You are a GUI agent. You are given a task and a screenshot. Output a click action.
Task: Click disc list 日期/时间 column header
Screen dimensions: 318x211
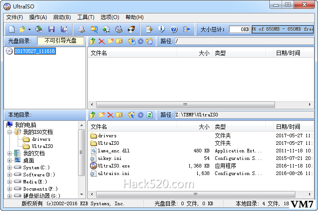(294, 53)
